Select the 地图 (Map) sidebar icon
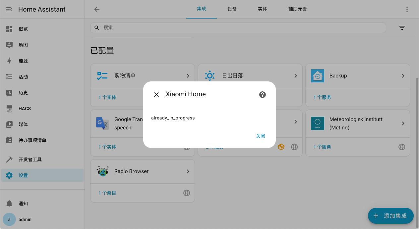Screen dimensions: 419x229 pos(23,45)
